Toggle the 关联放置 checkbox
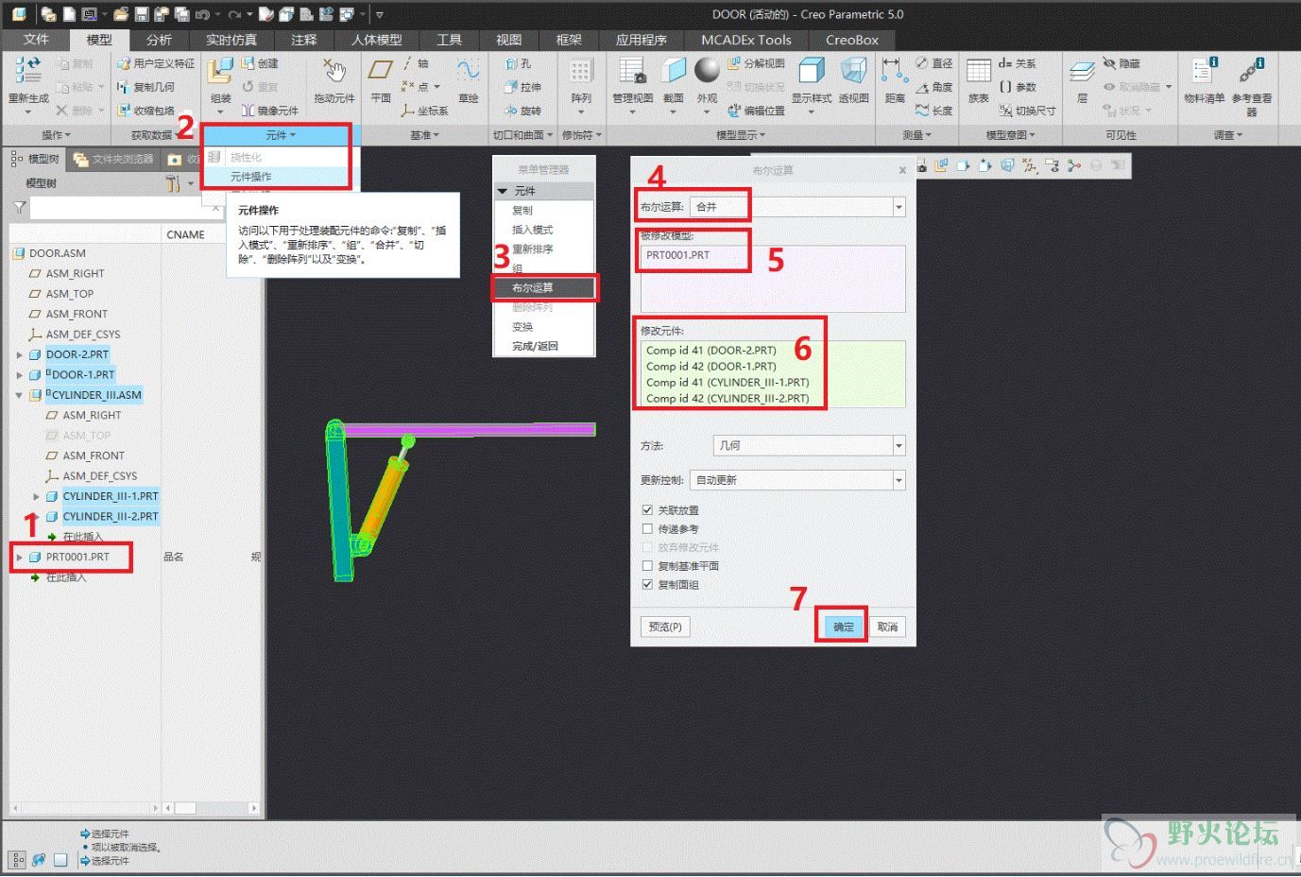1301x877 pixels. [647, 510]
